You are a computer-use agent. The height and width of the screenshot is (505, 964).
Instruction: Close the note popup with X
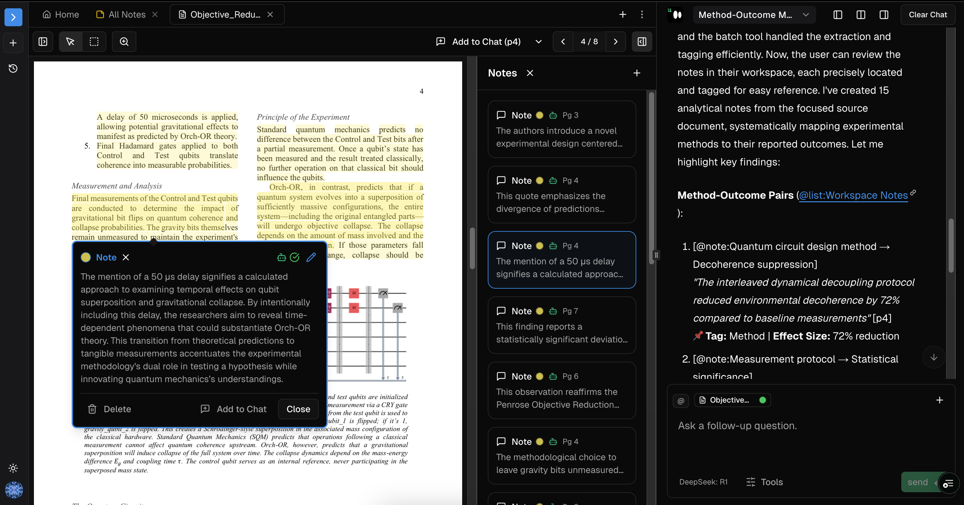pyautogui.click(x=126, y=257)
